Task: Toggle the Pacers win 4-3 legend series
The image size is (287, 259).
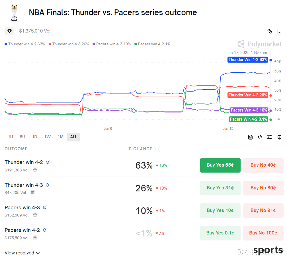Action: click(112, 44)
